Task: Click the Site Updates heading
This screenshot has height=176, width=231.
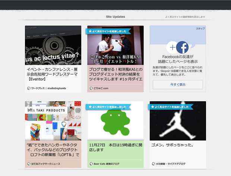Action: (x=115, y=17)
